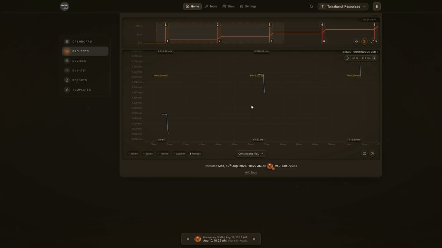Click the Add tags link

click(251, 173)
